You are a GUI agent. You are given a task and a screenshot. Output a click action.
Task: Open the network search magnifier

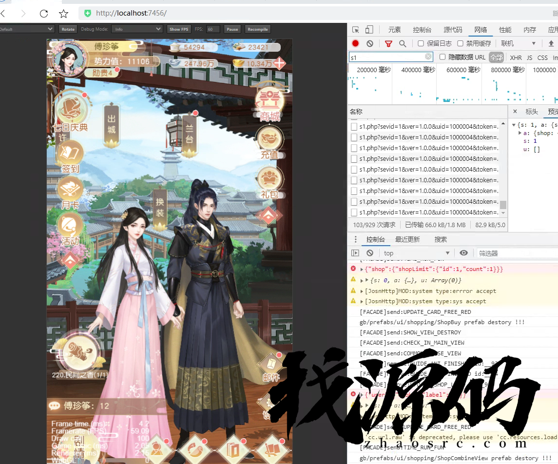403,43
